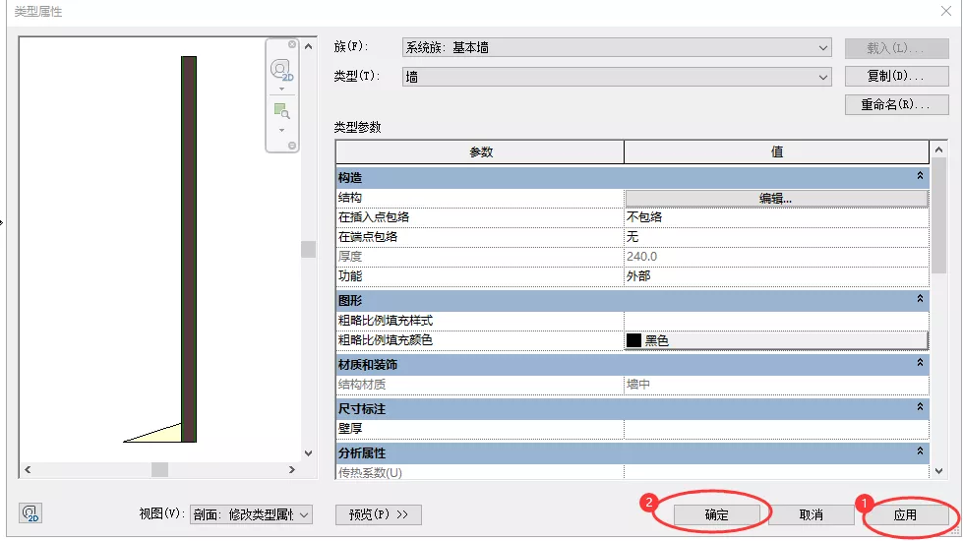Viewport: 963px width, 541px height.
Task: Click the 2D steering wheel in the navigation bar
Action: (281, 70)
